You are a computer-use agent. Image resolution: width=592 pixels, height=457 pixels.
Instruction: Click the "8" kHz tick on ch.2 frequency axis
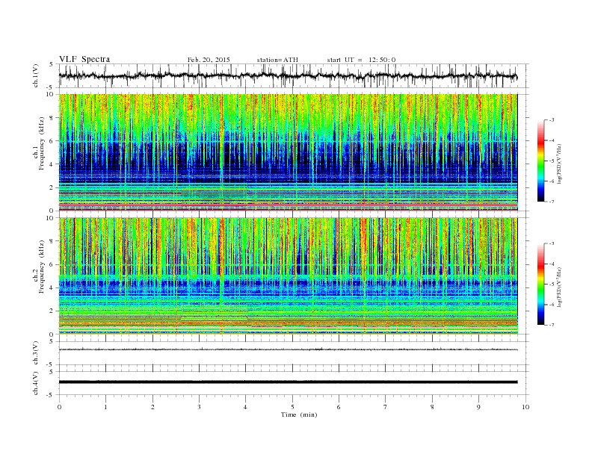coord(52,241)
